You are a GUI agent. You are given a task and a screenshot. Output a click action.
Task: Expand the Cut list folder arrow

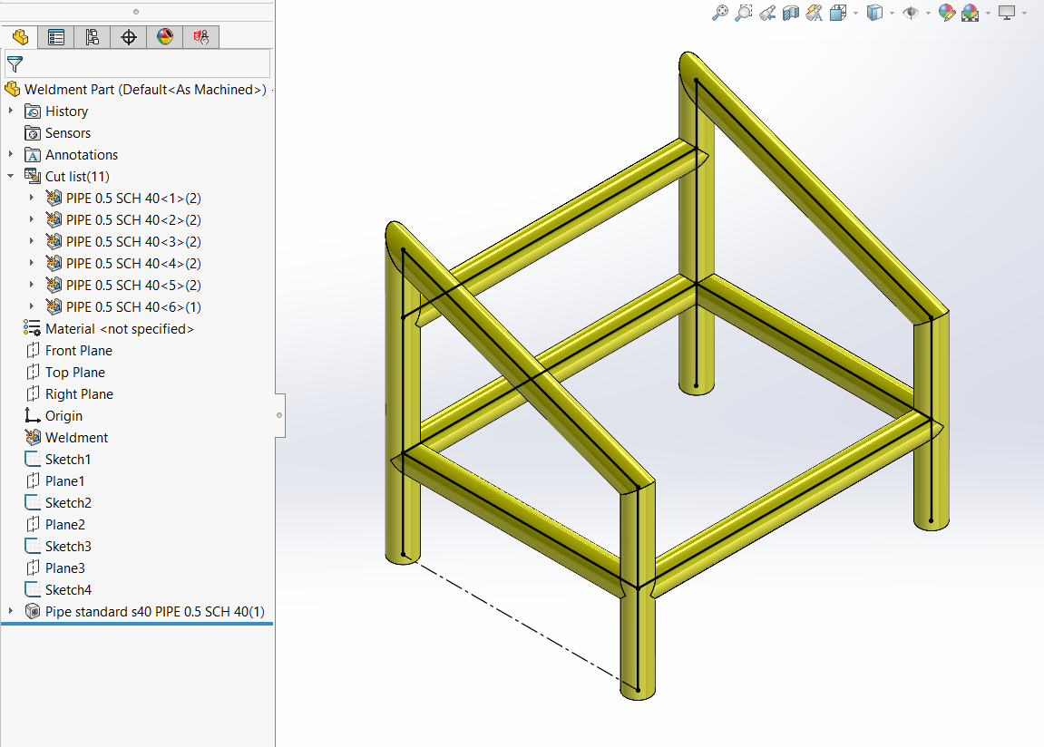tap(10, 176)
